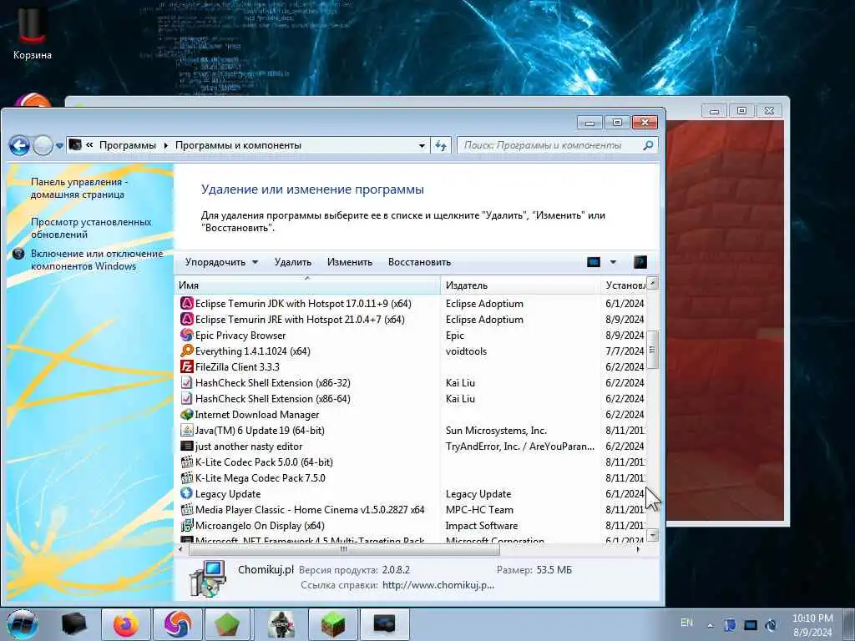Screen dimensions: 855x641
Task: Click Удалить in the toolbar
Action: click(x=293, y=262)
